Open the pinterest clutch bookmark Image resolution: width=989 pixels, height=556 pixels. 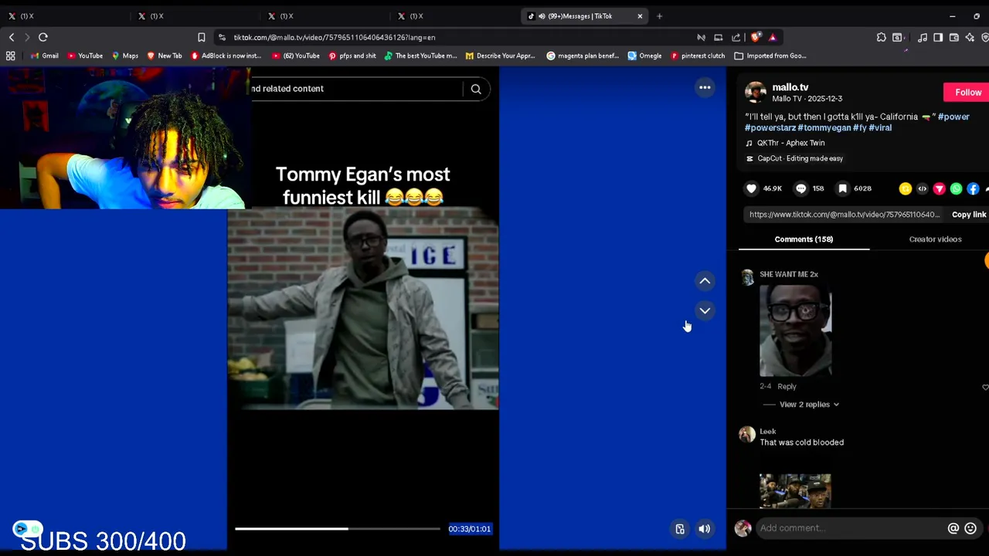(697, 56)
